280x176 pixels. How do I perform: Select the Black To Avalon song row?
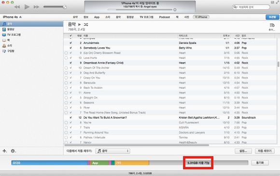[x=170, y=88]
